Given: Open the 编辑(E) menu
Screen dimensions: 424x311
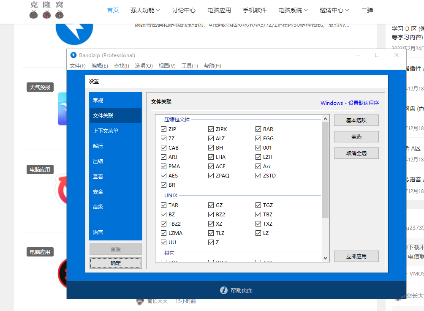Looking at the screenshot, I should (100, 66).
